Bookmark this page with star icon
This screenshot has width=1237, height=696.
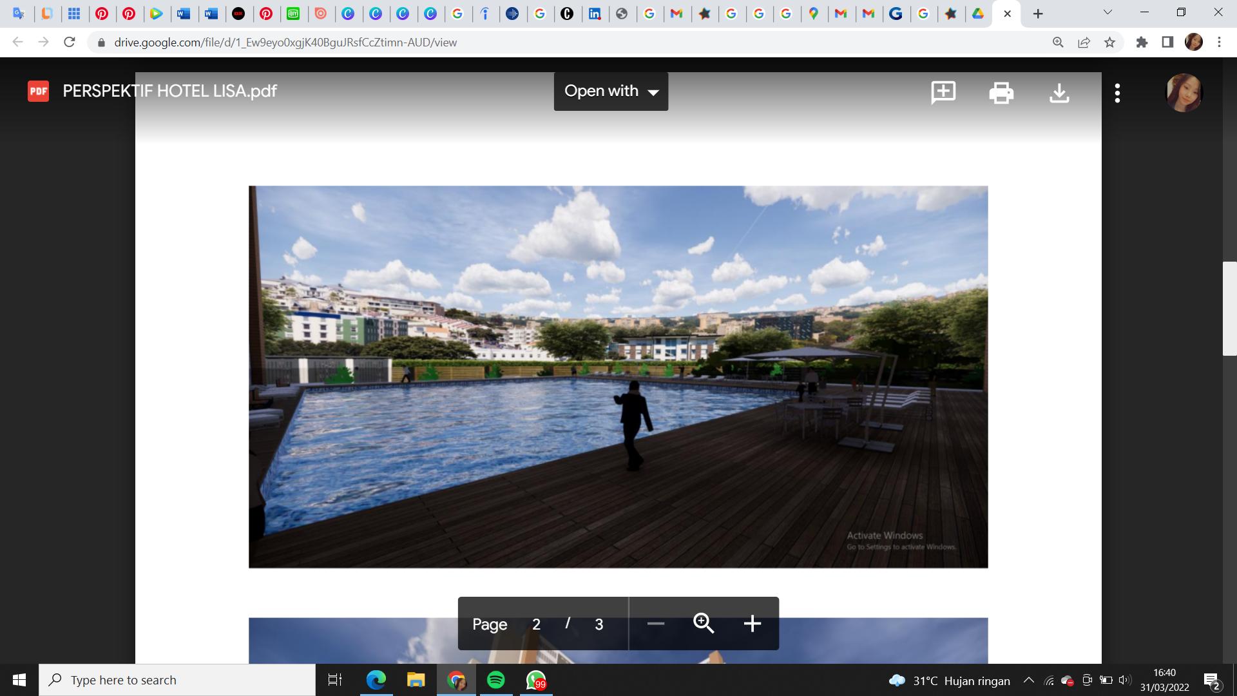1109,43
